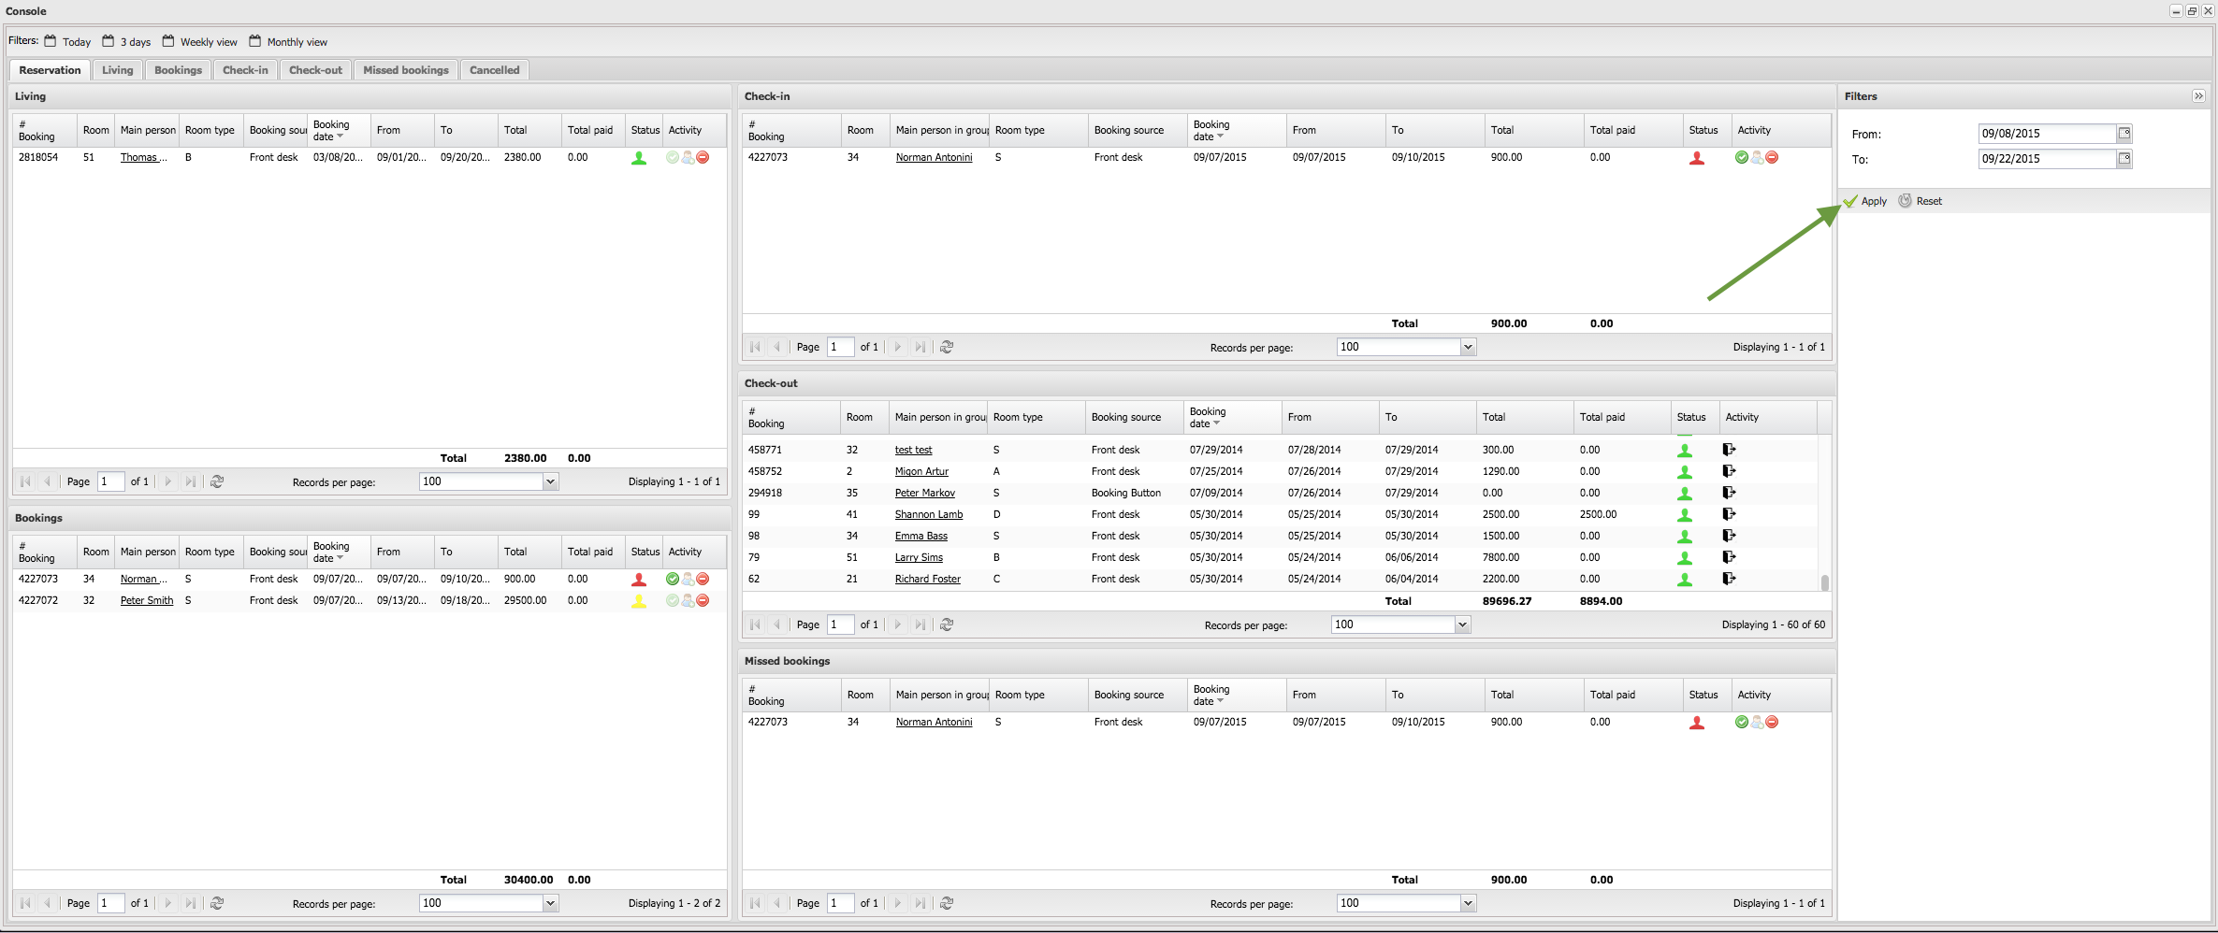This screenshot has height=933, width=2218.
Task: Edit the To date field 09/22/2015
Action: (x=2047, y=158)
